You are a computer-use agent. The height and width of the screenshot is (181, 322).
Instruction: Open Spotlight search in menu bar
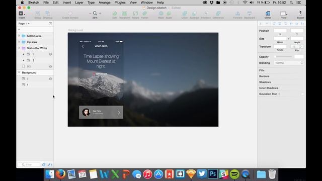(x=291, y=3)
